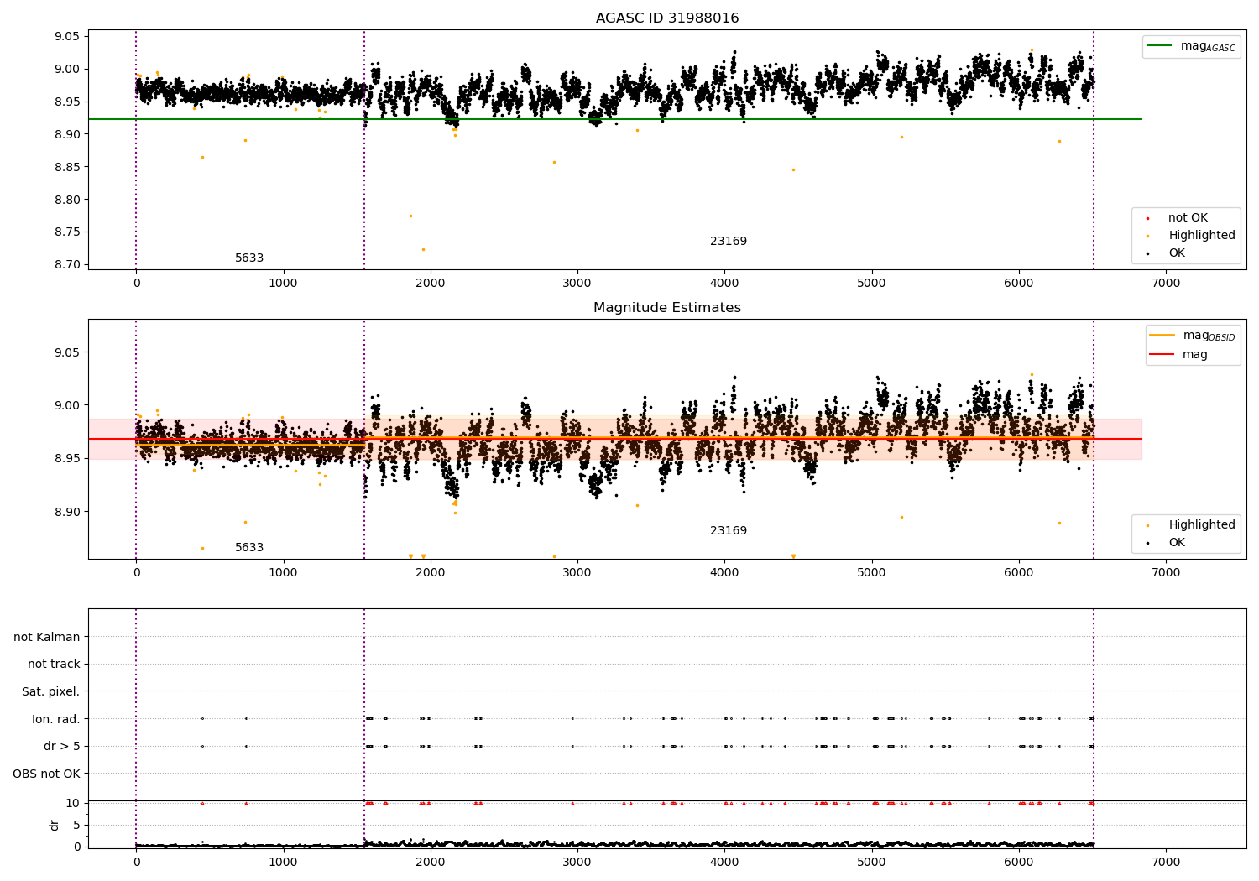Click '23169' annotation in the Magnitude Estimates plot
Image resolution: width=1259 pixels, height=881 pixels.
coord(729,531)
